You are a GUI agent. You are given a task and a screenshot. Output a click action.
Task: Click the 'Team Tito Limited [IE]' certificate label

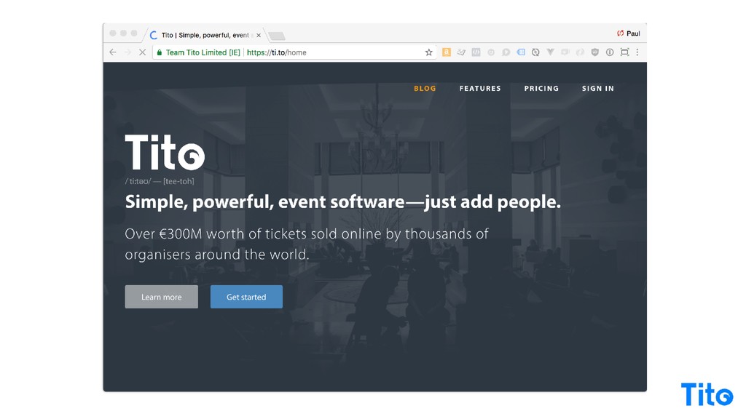(x=203, y=52)
